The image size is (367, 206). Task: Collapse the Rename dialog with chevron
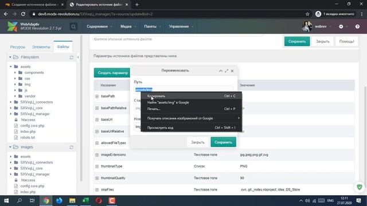pos(221,71)
